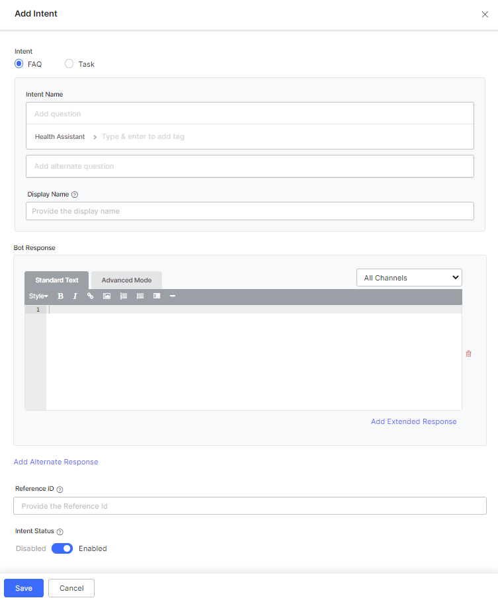Click the indent icon in editor toolbar
498x600 pixels.
[157, 296]
